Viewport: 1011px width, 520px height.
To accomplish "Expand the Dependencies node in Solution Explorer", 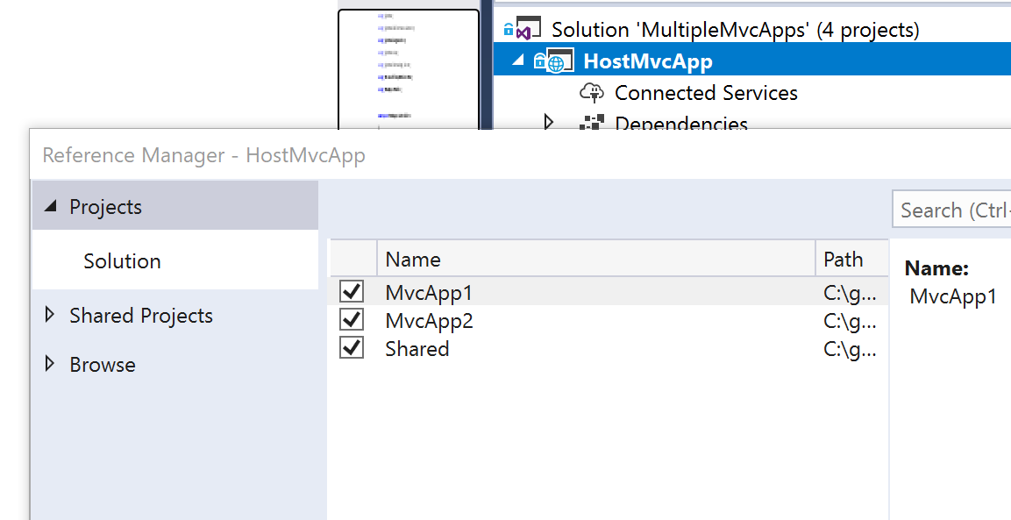I will (549, 121).
